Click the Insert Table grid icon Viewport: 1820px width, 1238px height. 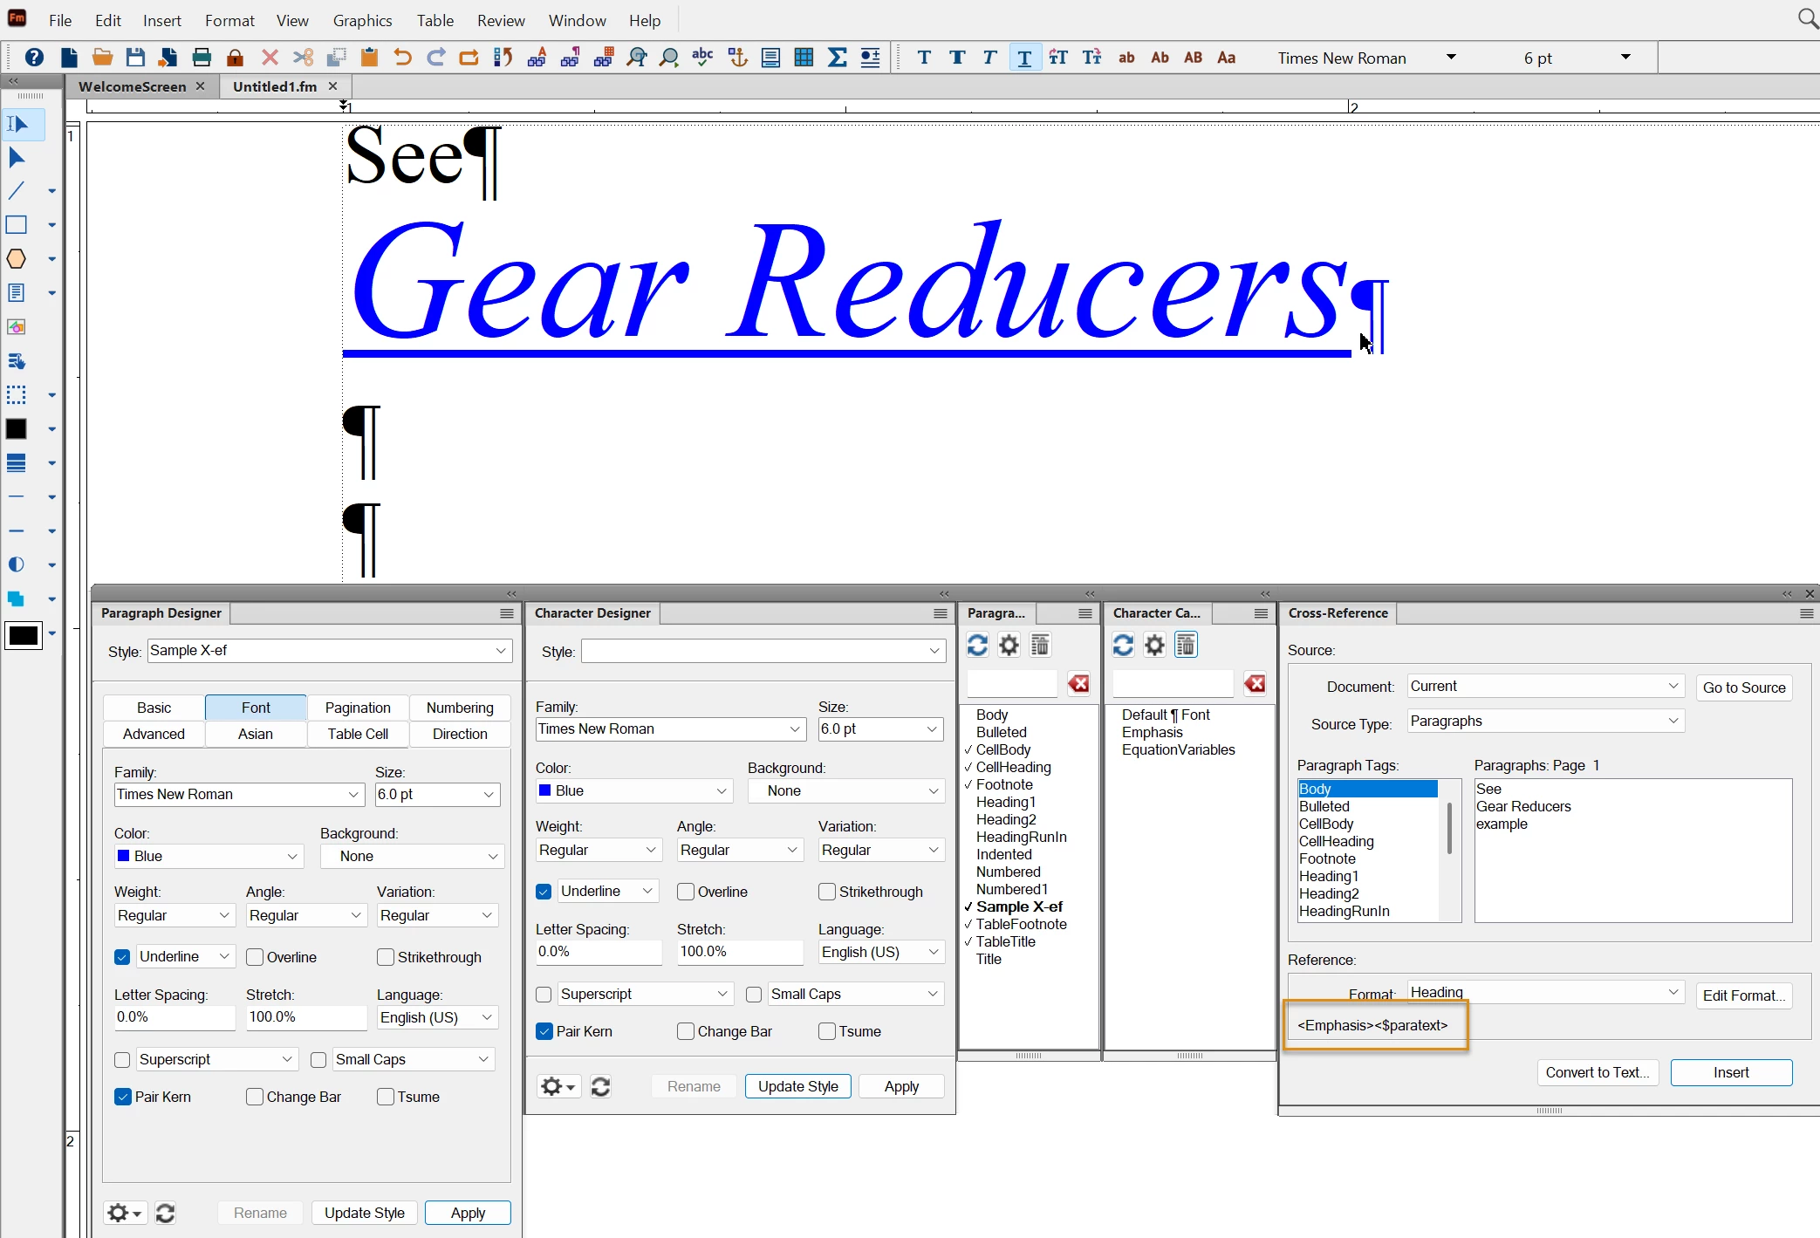(804, 58)
